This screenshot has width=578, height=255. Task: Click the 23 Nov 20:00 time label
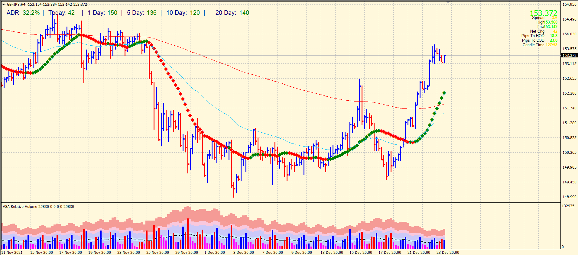coord(128,253)
